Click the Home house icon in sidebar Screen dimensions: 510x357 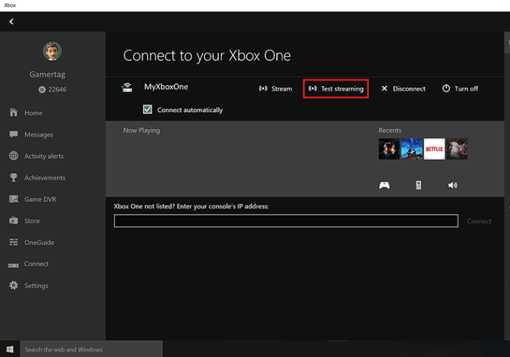tap(13, 113)
